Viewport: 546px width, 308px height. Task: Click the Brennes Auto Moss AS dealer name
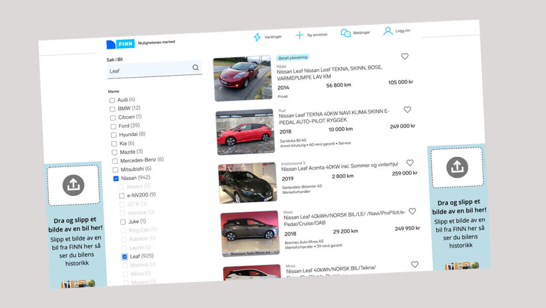[x=304, y=242]
